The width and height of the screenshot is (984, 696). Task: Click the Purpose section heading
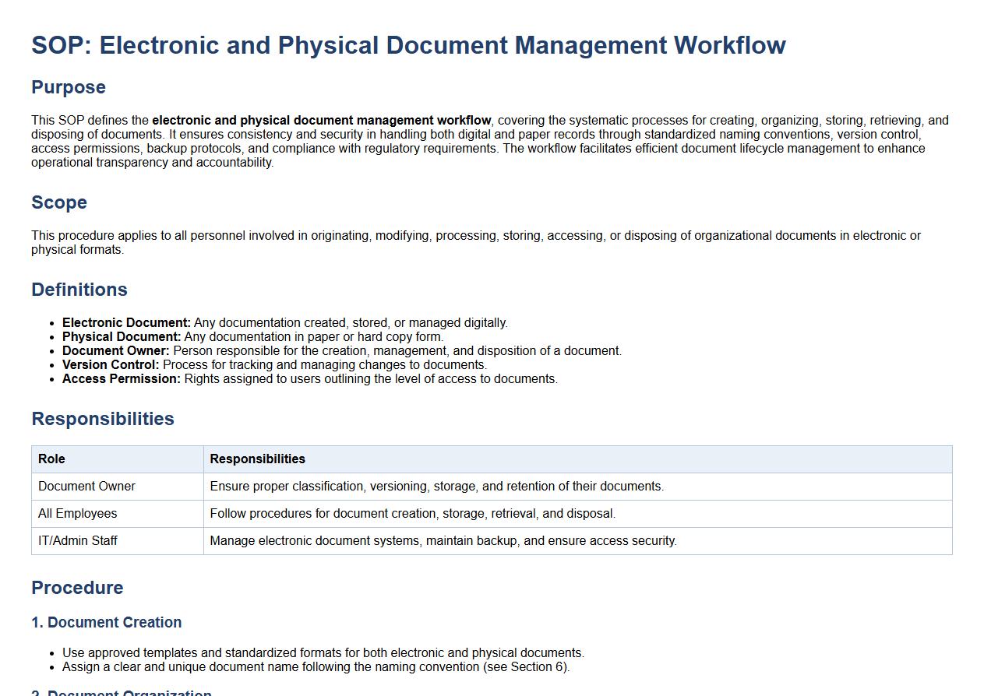pyautogui.click(x=69, y=87)
